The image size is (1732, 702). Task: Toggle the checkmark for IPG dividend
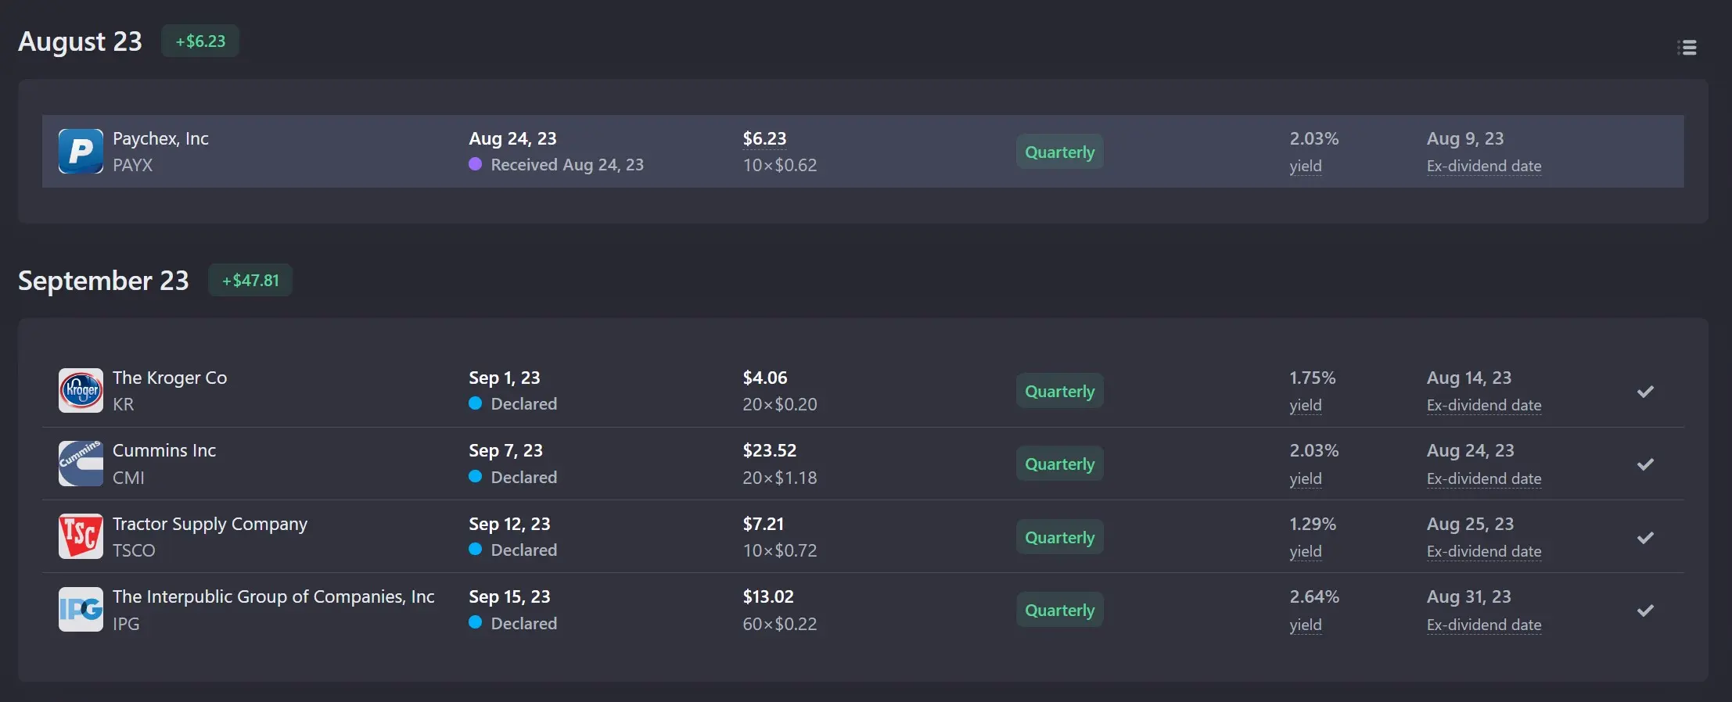tap(1645, 611)
